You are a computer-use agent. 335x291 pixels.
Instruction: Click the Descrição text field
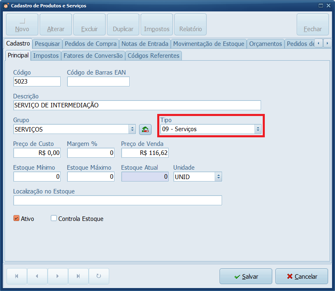click(x=137, y=105)
